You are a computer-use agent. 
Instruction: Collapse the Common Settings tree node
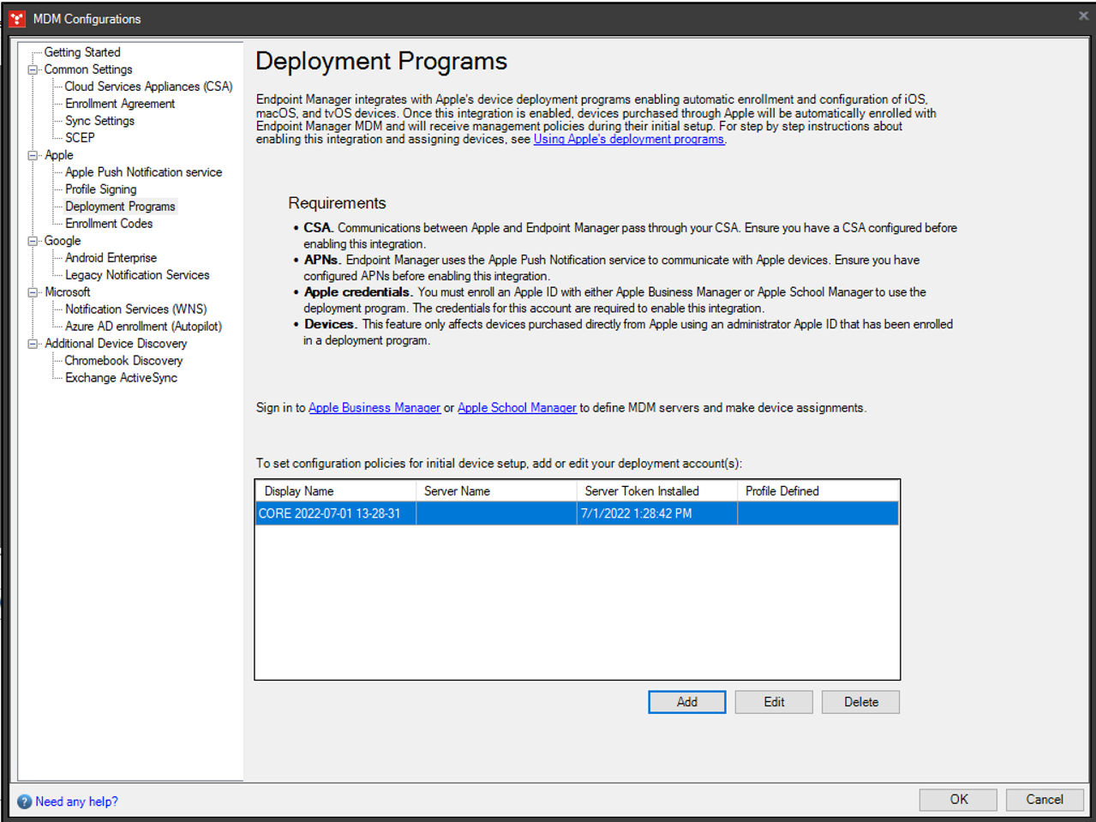click(33, 69)
